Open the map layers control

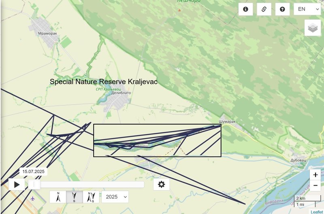pyautogui.click(x=313, y=28)
